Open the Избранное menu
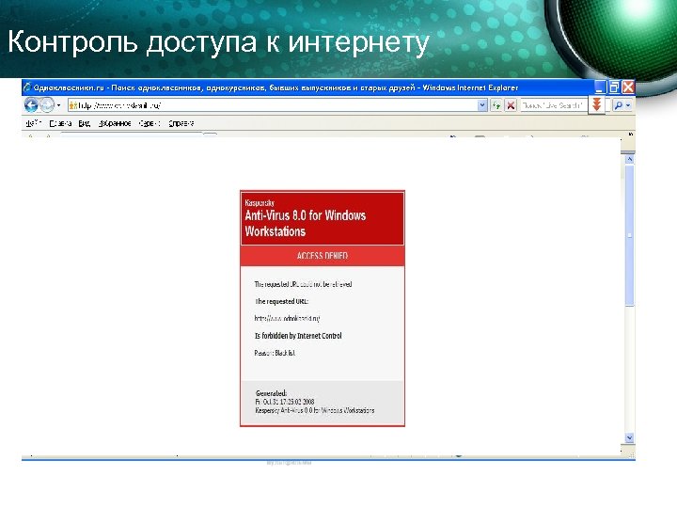This screenshot has width=677, height=508. [x=115, y=123]
